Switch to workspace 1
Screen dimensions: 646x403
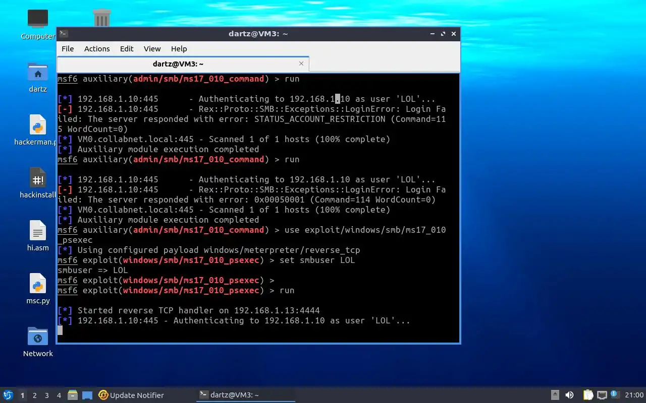tap(22, 395)
